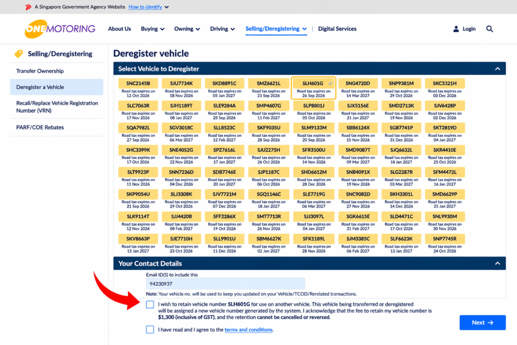Click the Next button

(x=482, y=323)
